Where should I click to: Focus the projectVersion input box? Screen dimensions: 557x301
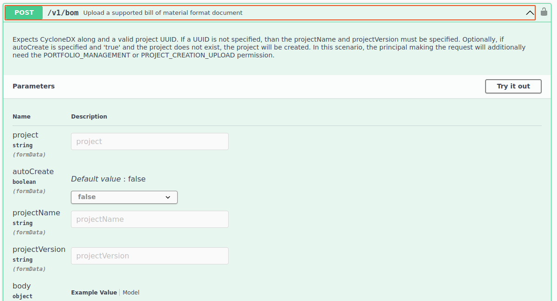click(x=149, y=256)
